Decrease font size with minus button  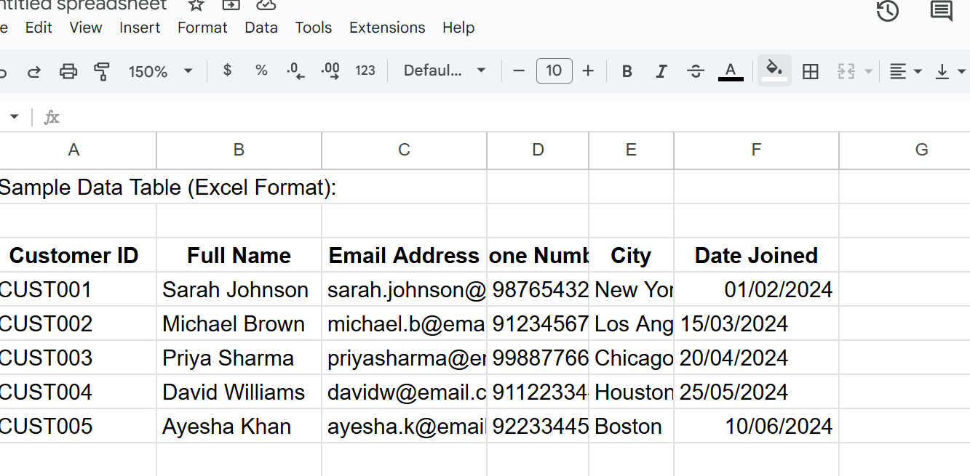(519, 70)
